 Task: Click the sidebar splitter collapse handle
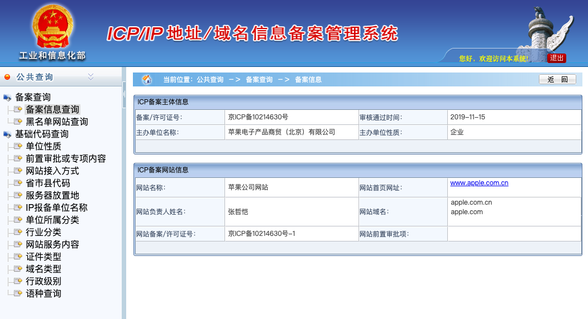pyautogui.click(x=124, y=95)
